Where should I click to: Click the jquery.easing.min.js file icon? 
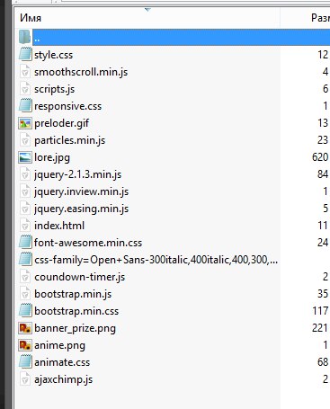25,209
